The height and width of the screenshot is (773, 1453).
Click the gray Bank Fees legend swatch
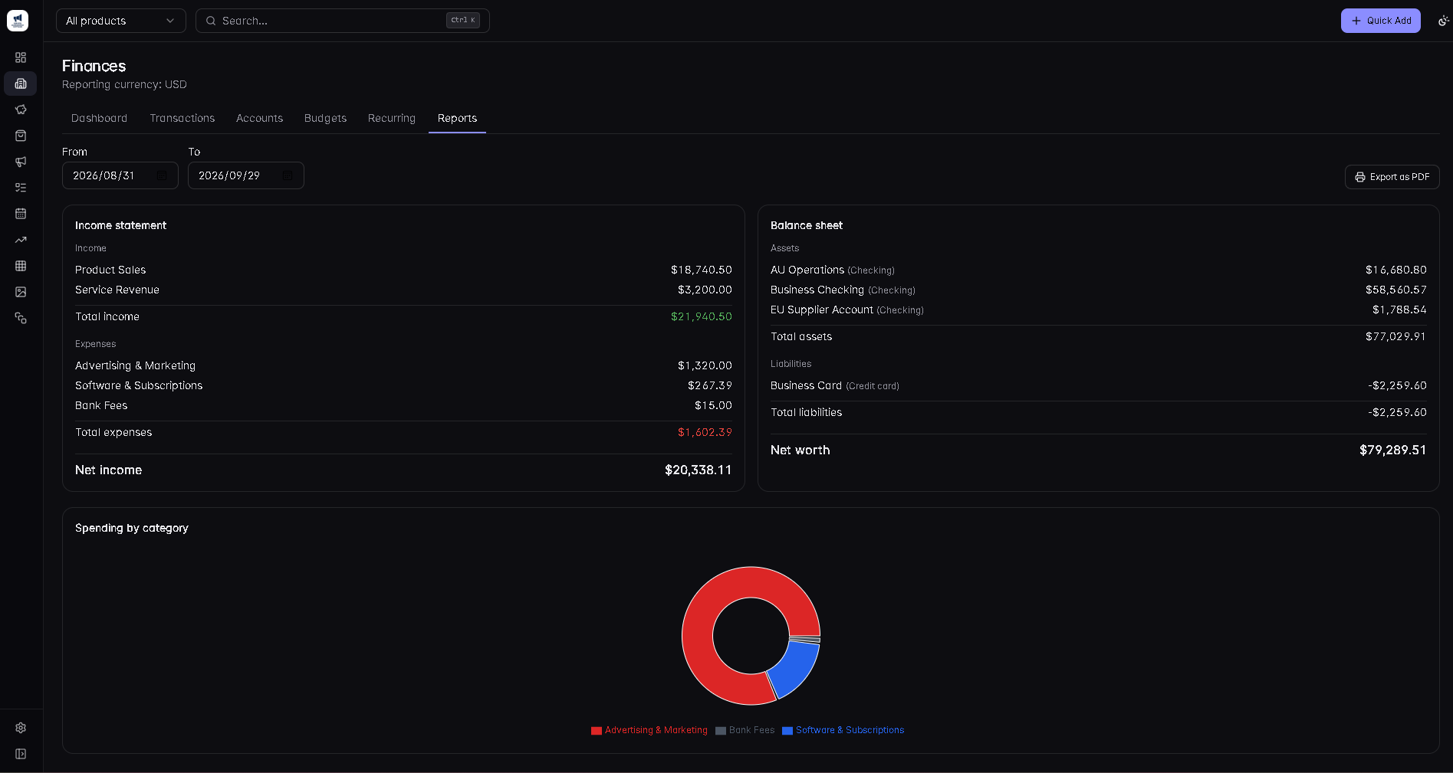[721, 731]
